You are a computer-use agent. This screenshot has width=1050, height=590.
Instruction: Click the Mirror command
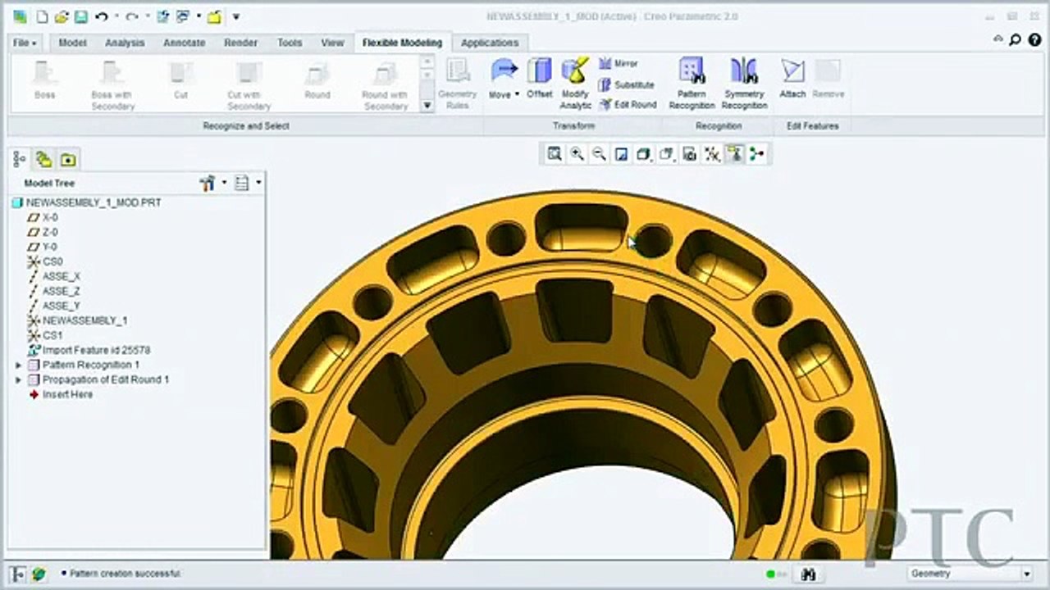click(x=619, y=64)
